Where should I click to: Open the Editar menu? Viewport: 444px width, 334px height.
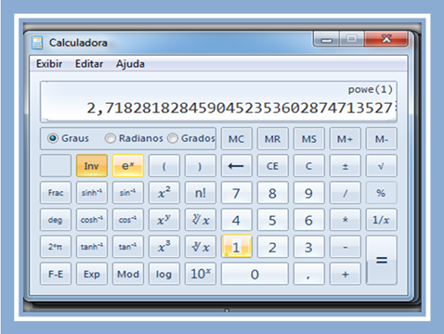click(89, 64)
